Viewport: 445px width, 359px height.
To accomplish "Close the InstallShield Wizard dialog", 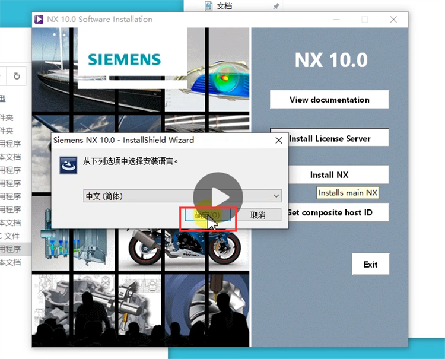I will pyautogui.click(x=279, y=140).
